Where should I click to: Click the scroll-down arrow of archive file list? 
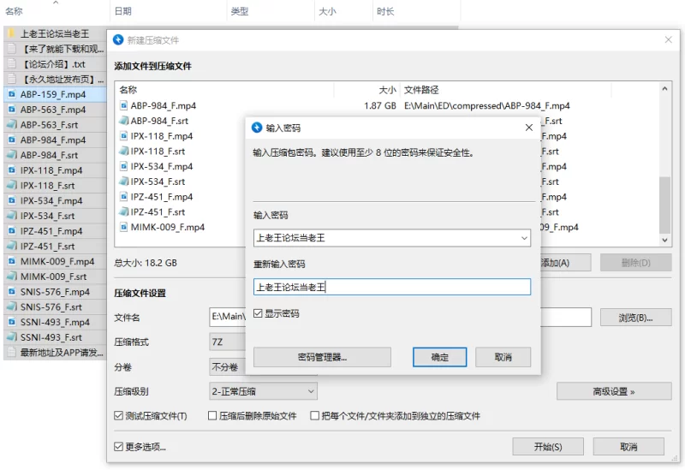click(664, 240)
